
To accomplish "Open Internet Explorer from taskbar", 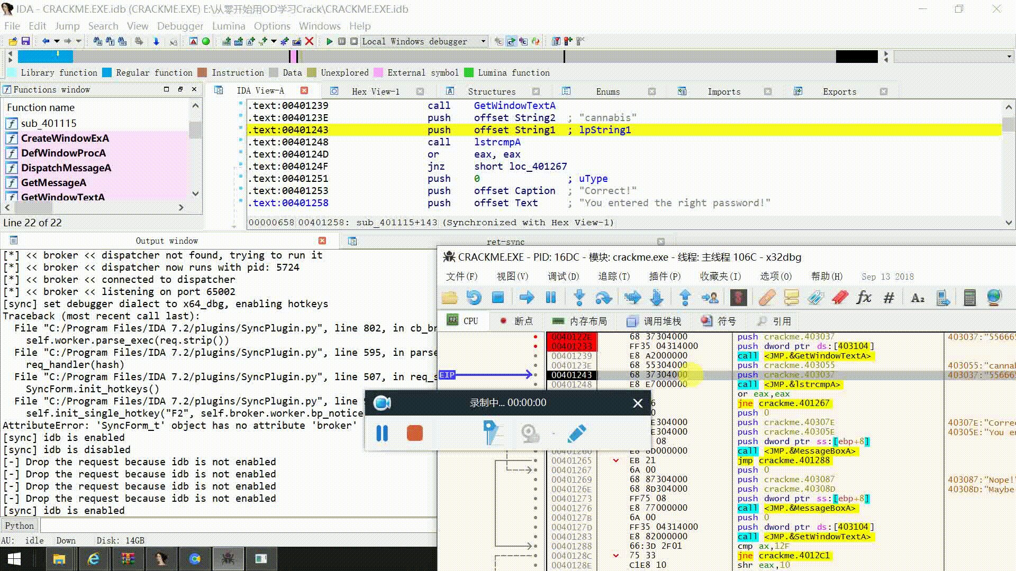I will (93, 559).
